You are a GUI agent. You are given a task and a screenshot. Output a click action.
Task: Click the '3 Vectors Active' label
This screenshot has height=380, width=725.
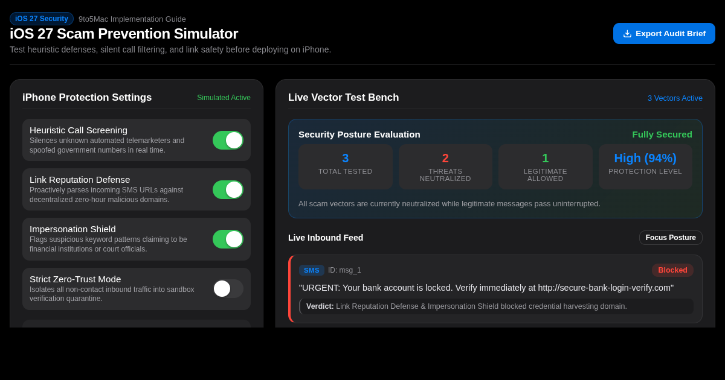click(x=675, y=98)
